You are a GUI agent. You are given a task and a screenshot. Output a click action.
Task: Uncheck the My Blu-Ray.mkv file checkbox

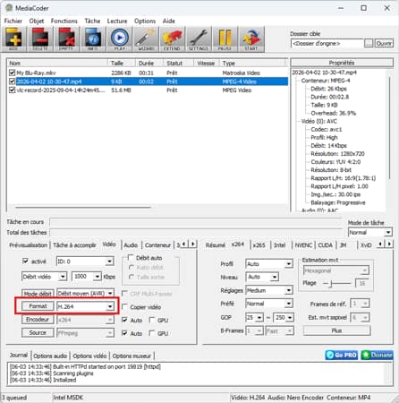click(x=12, y=73)
